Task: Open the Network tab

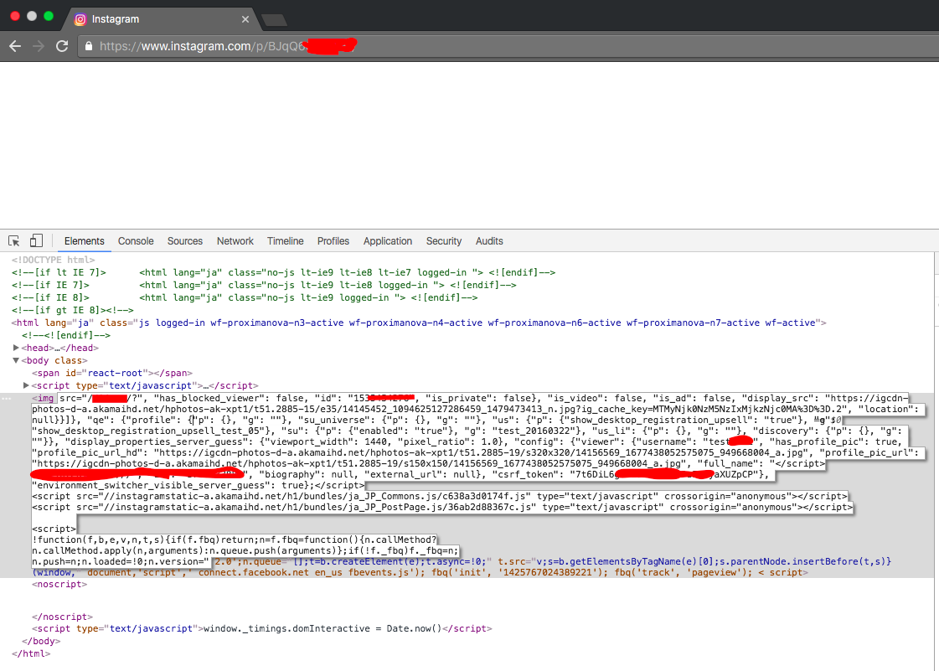Action: tap(235, 241)
